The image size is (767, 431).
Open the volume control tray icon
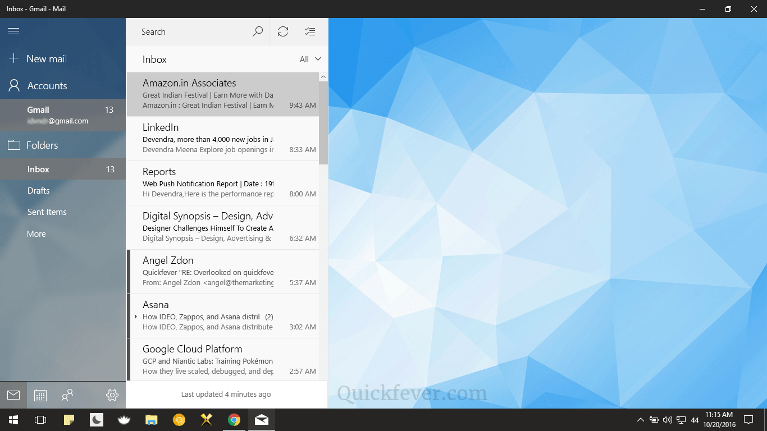(668, 420)
